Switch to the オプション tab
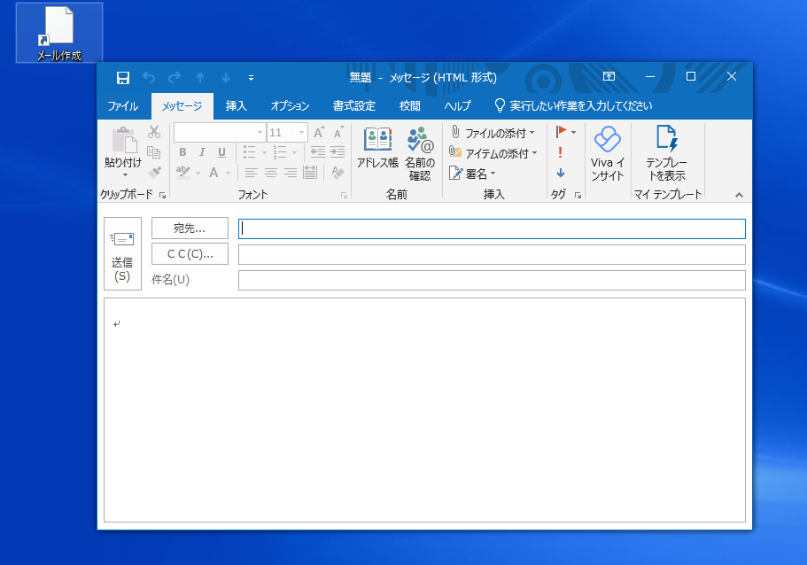Viewport: 807px width, 565px height. tap(290, 106)
